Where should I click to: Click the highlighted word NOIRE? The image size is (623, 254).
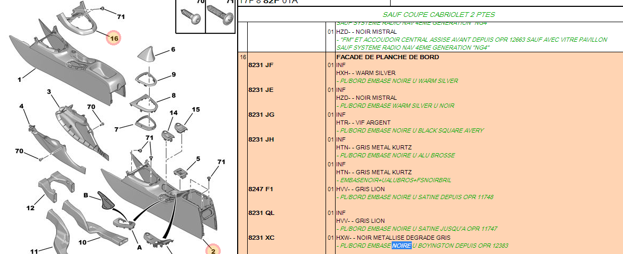pyautogui.click(x=401, y=246)
